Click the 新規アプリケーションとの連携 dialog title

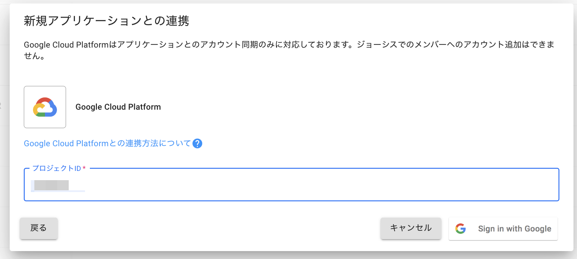pyautogui.click(x=107, y=21)
